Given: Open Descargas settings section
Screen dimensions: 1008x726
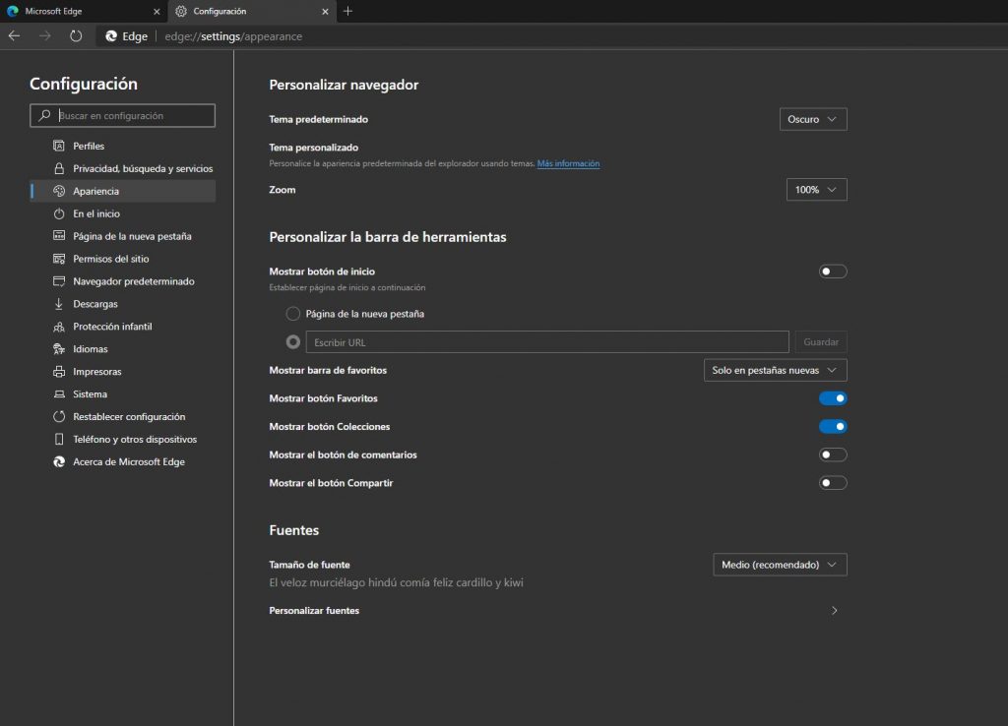Looking at the screenshot, I should (122, 303).
